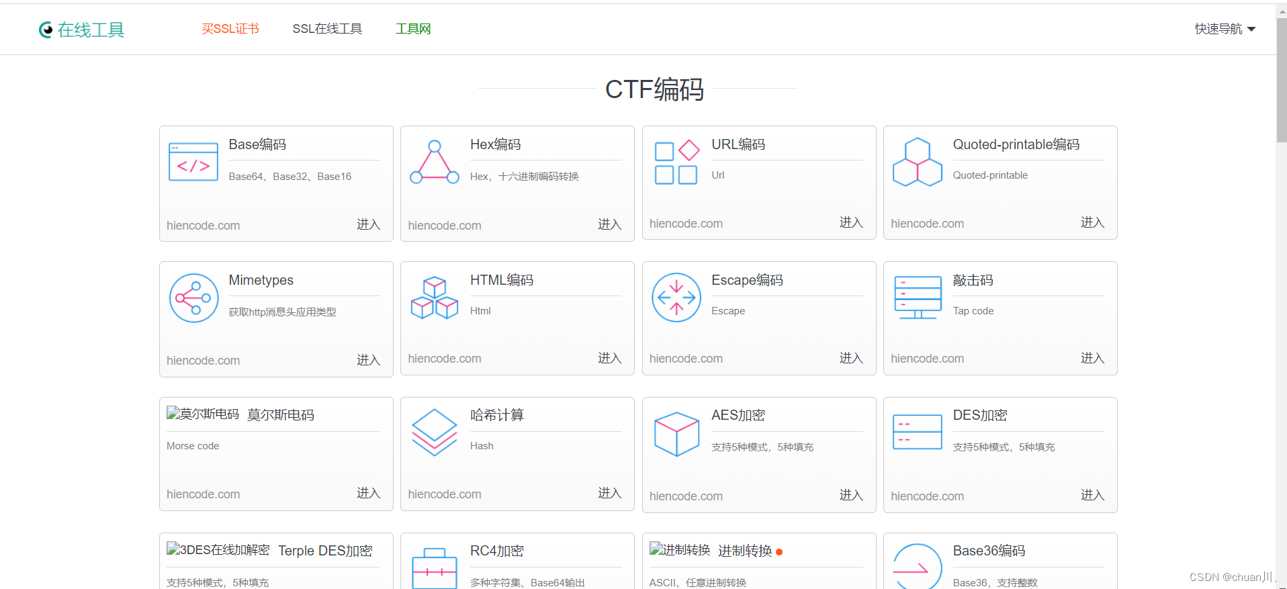Click the red dot beside 进制转换

pos(779,552)
